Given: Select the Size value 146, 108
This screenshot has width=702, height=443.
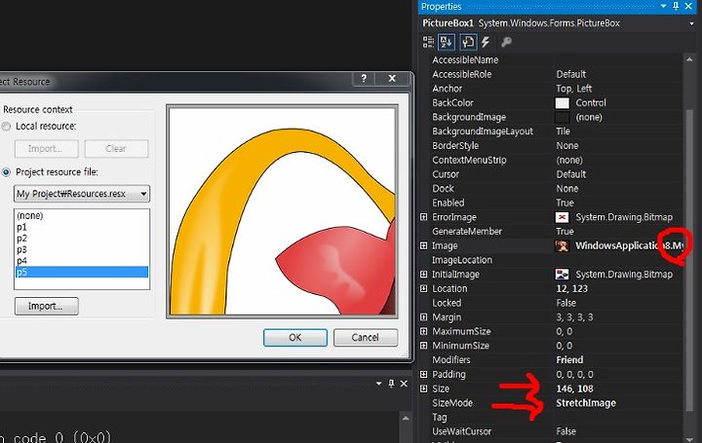Looking at the screenshot, I should click(x=575, y=388).
